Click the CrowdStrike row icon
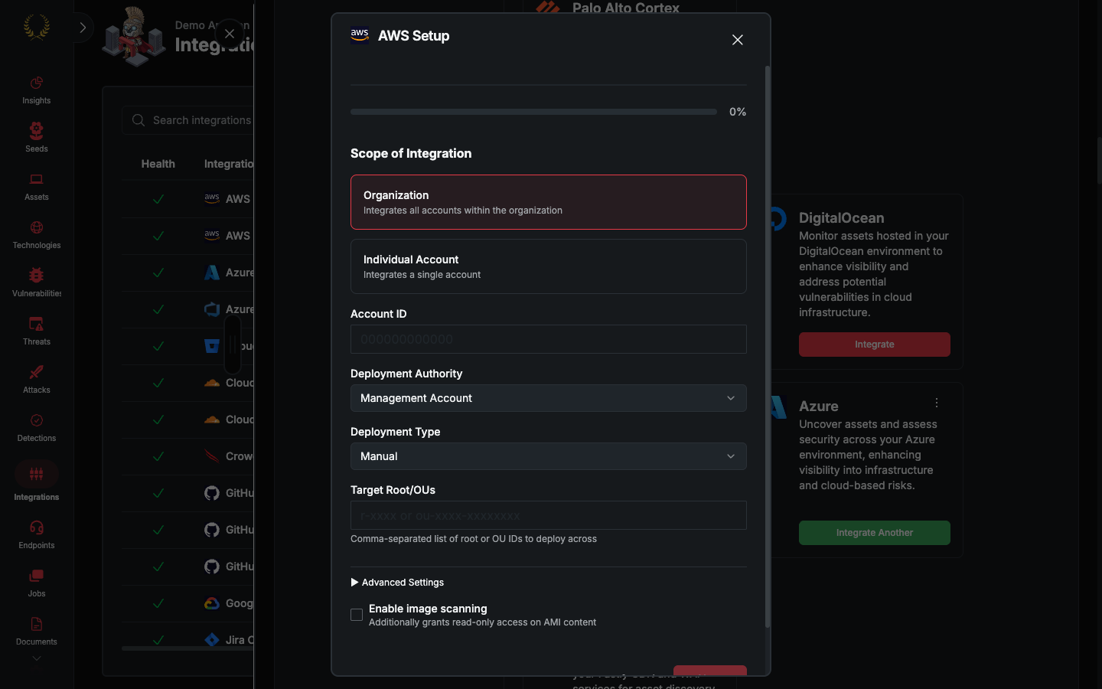The image size is (1102, 689). 212,456
